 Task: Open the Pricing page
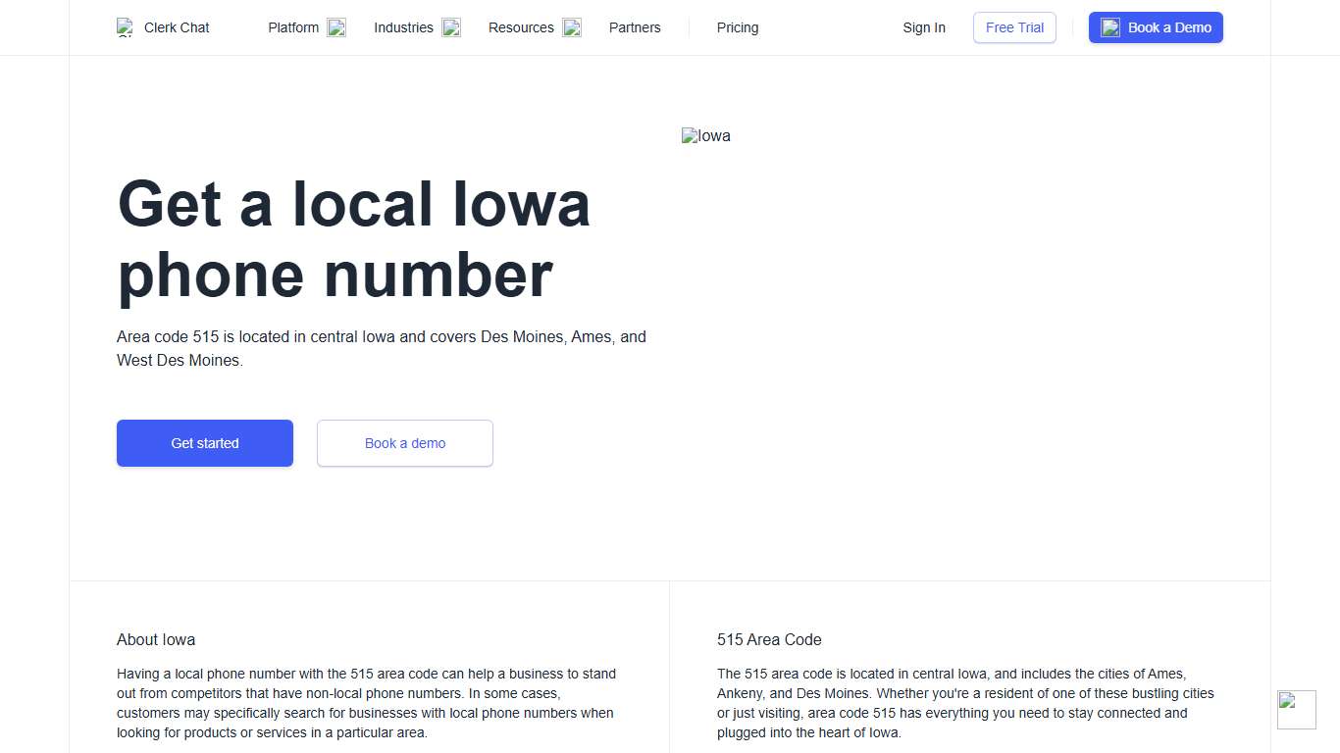tap(737, 27)
